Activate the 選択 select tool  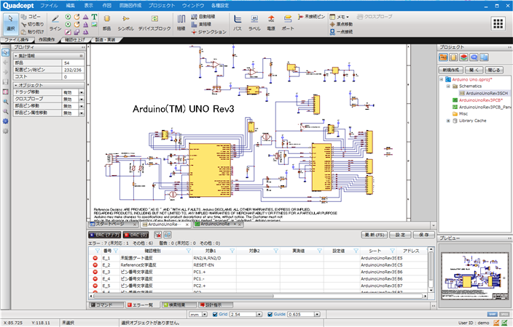[11, 23]
